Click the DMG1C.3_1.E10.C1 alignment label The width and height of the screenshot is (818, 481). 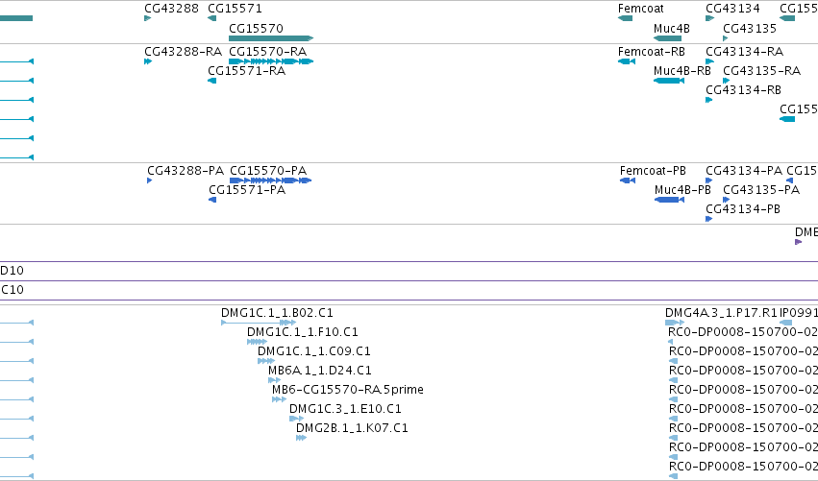click(345, 409)
